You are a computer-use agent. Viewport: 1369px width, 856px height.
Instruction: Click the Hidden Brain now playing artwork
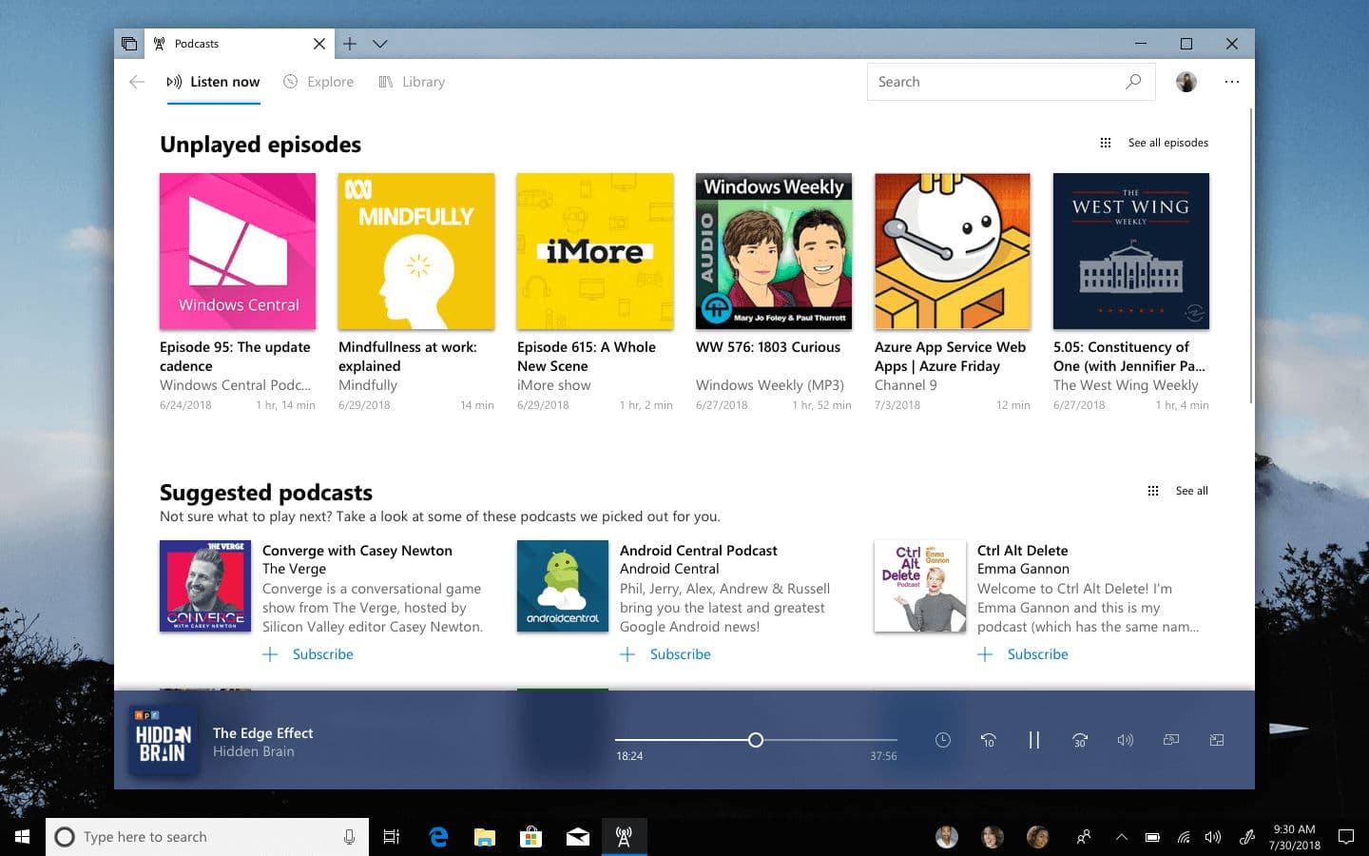pyautogui.click(x=164, y=740)
